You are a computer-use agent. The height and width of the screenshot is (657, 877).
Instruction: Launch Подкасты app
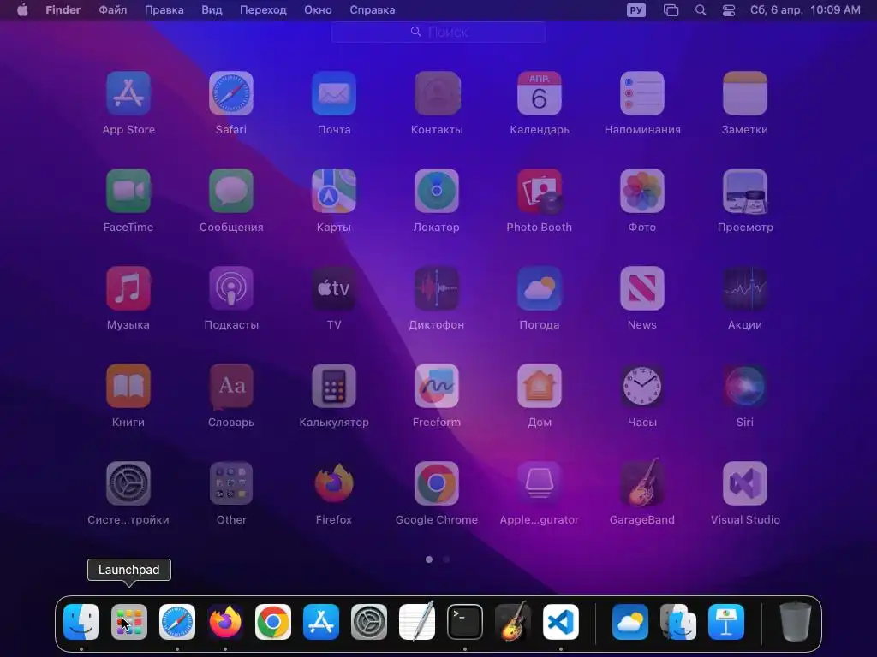tap(231, 288)
